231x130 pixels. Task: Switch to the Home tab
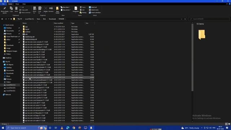point(10,4)
